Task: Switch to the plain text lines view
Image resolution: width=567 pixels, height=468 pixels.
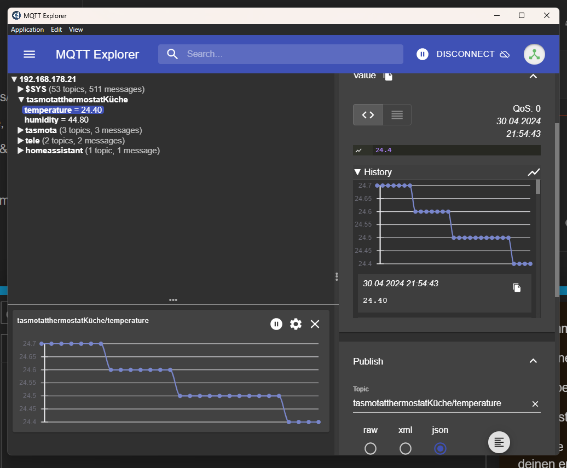Action: point(397,114)
